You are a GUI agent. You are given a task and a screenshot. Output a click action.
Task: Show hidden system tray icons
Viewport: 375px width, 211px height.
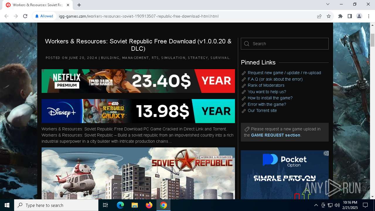pyautogui.click(x=316, y=205)
